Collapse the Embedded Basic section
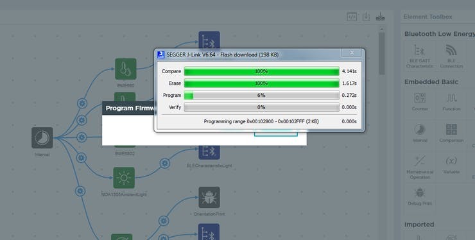Image resolution: width=475 pixels, height=240 pixels. [431, 82]
